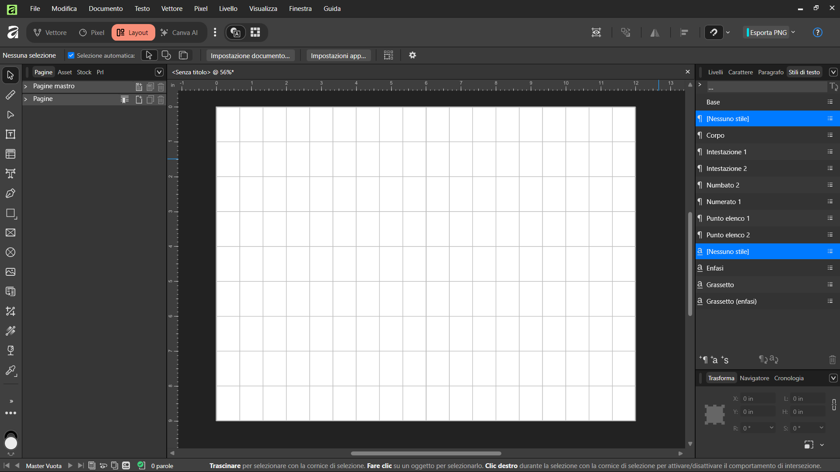Switch to the Carattere tab

740,72
